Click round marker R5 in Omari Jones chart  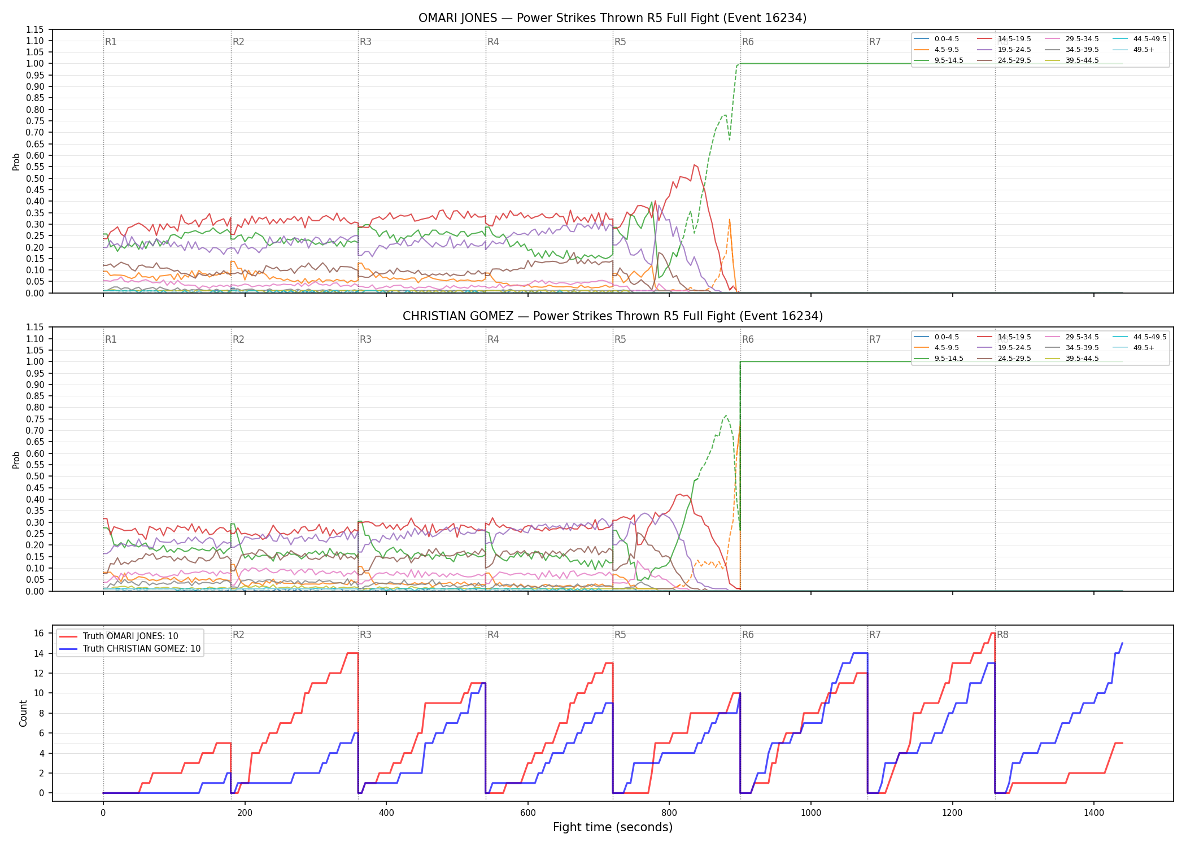(620, 42)
